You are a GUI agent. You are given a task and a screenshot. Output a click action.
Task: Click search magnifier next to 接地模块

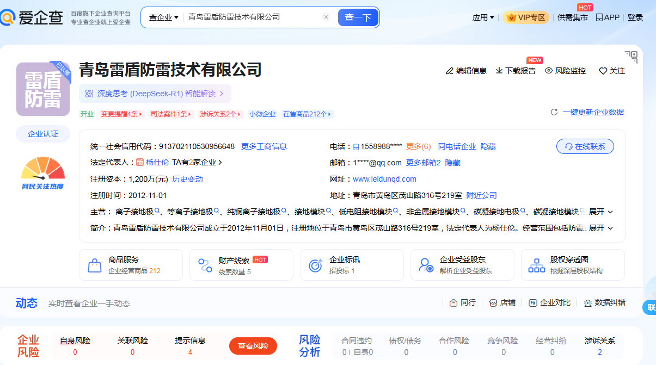328,211
